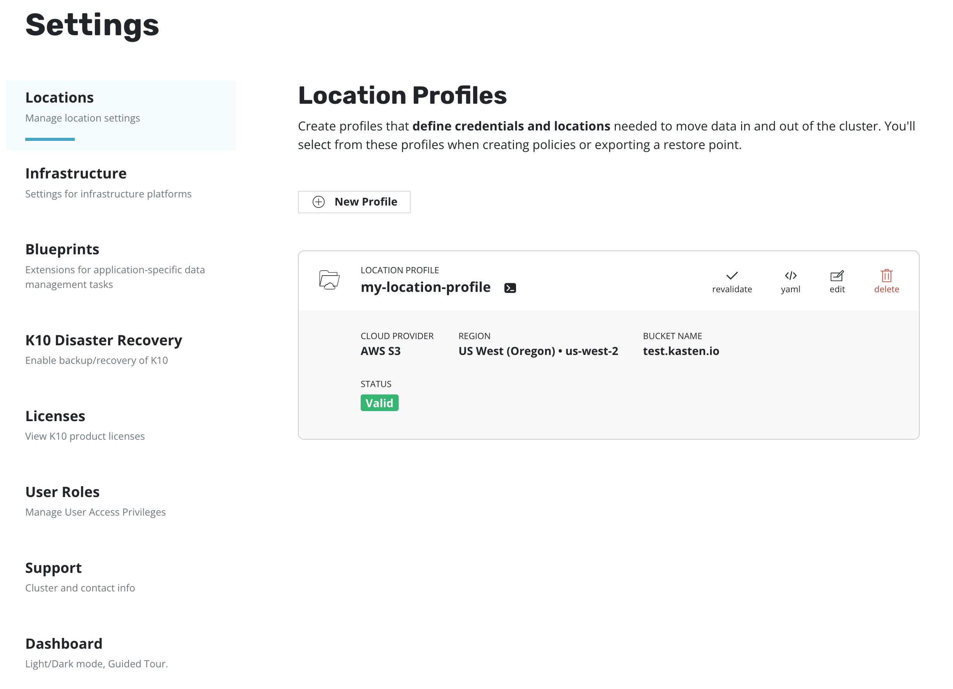Open the Locations settings section

pyautogui.click(x=59, y=98)
